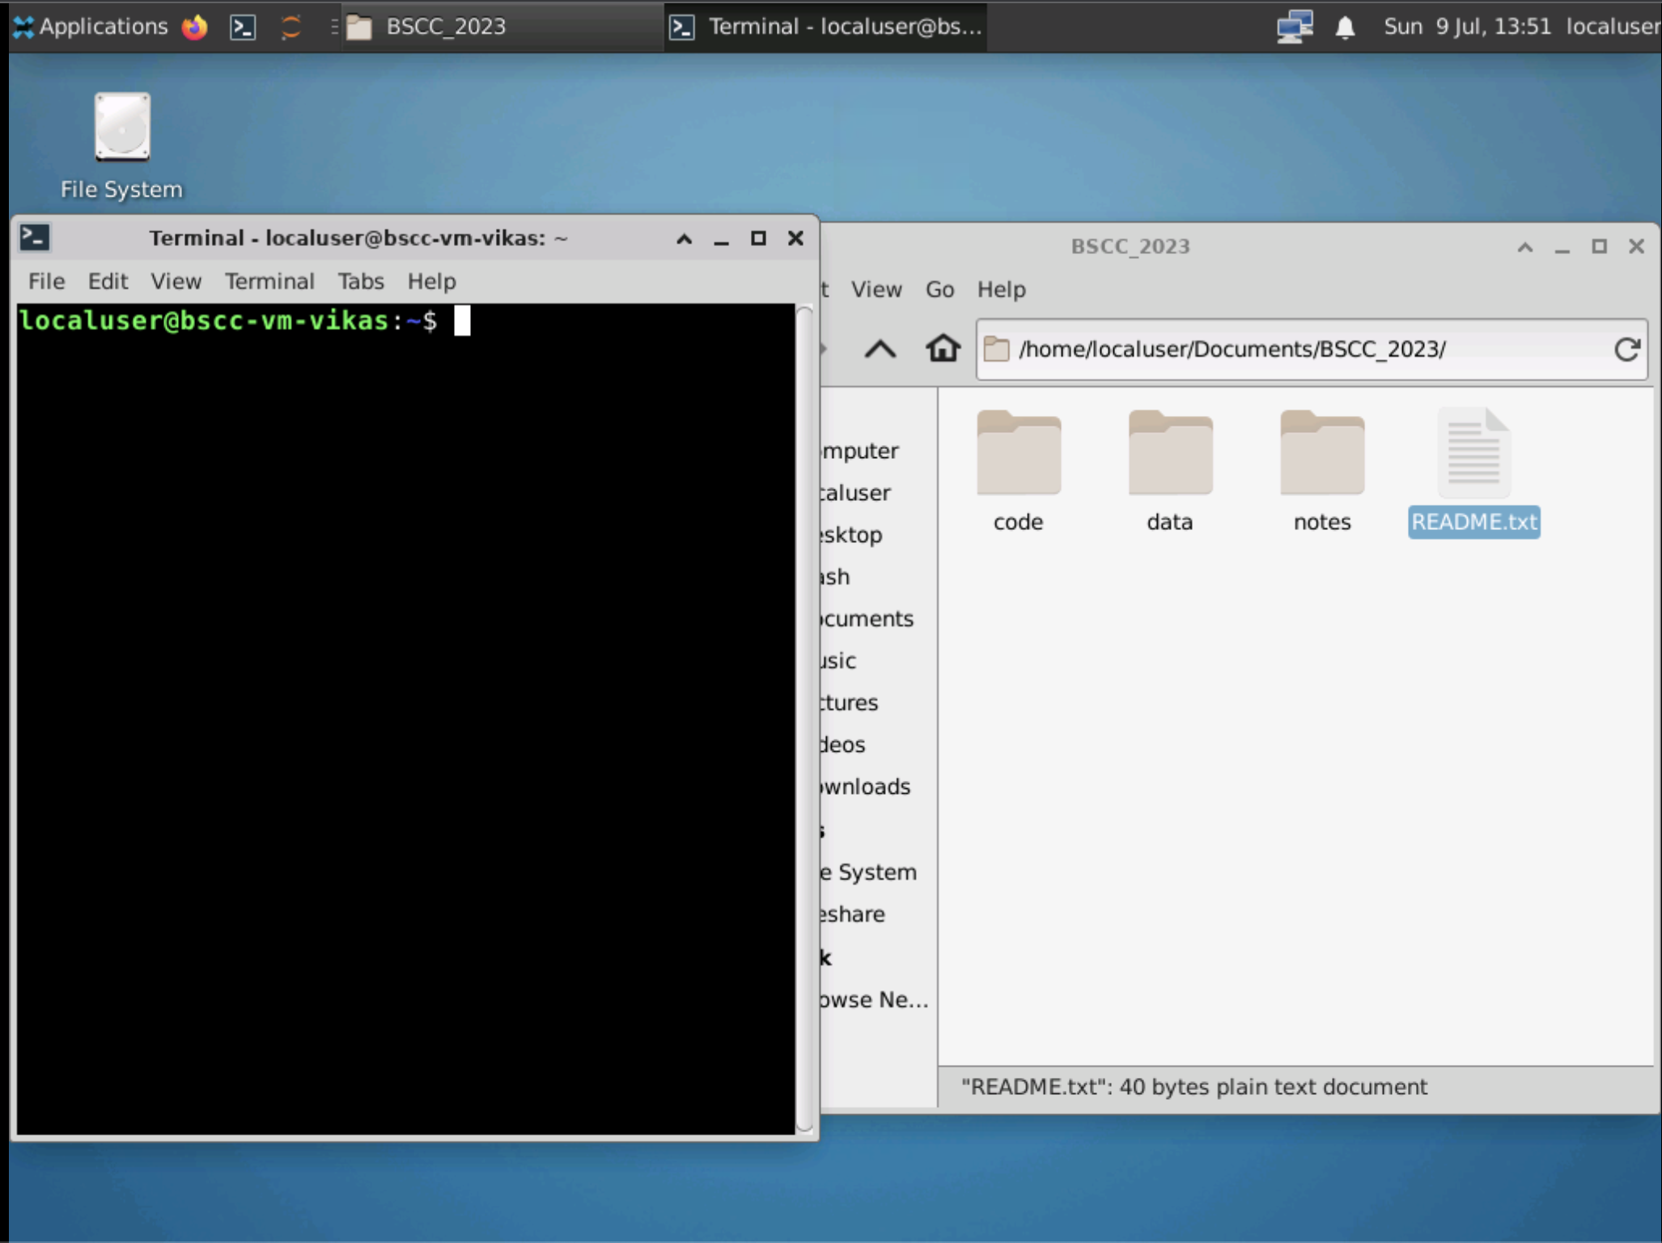This screenshot has height=1243, width=1662.
Task: Open the file manager Go menu
Action: tap(939, 289)
